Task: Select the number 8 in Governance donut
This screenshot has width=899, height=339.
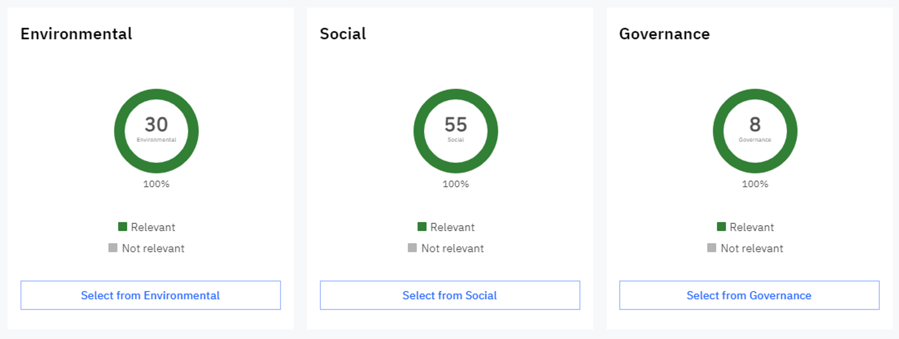Action: [755, 124]
